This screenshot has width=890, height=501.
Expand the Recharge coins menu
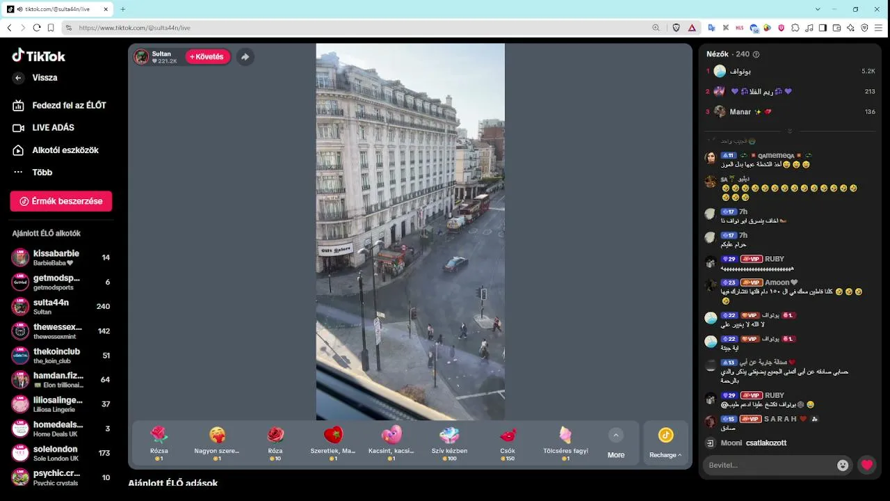point(665,443)
